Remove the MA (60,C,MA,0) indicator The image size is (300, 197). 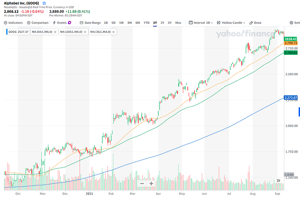click(x=55, y=32)
